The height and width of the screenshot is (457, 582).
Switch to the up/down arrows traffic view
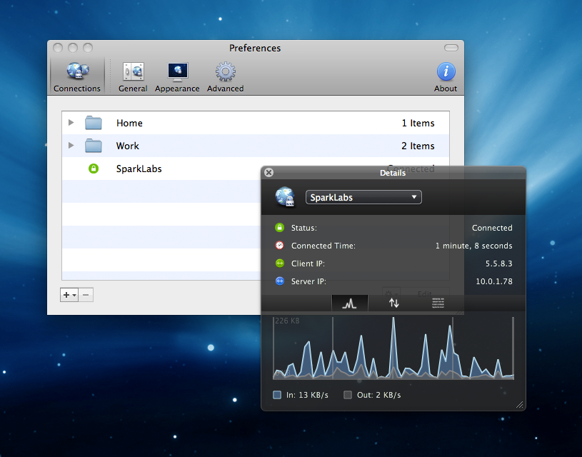point(393,303)
